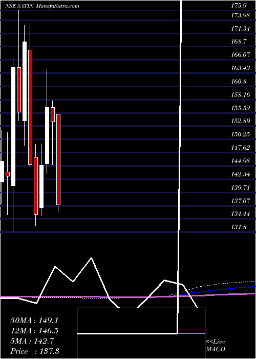
Task: Click the 144.98 price axis label
Action: pyautogui.click(x=241, y=161)
